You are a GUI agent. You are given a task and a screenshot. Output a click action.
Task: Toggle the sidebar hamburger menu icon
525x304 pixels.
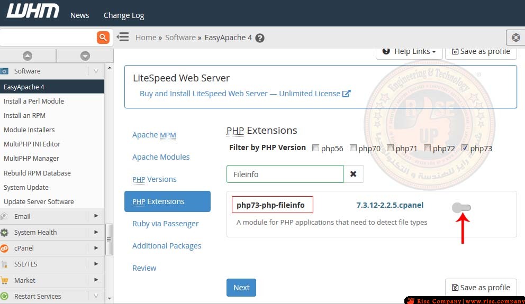point(123,37)
